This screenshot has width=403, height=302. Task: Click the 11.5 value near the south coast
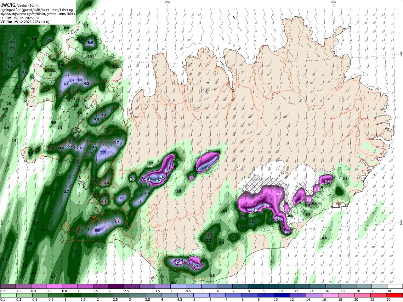pyautogui.click(x=179, y=263)
